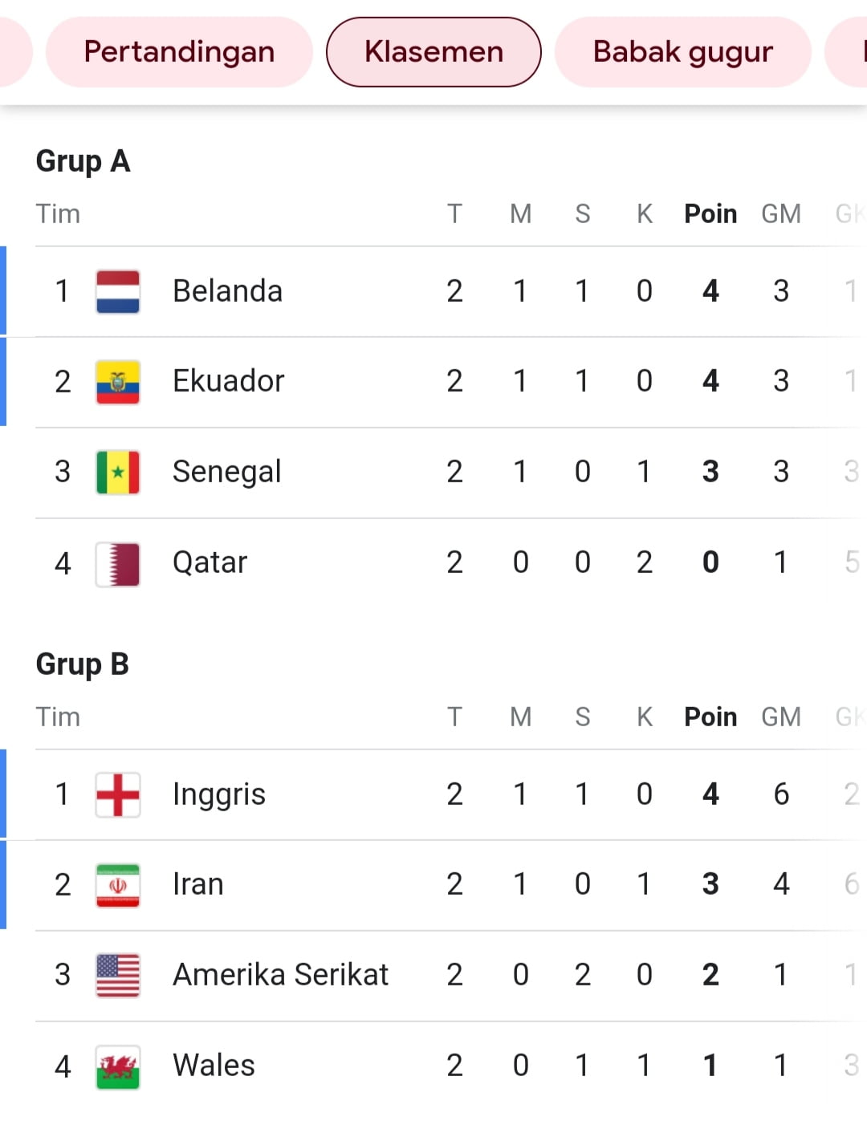Tap the Grup B heading
The width and height of the screenshot is (867, 1129).
point(83,664)
